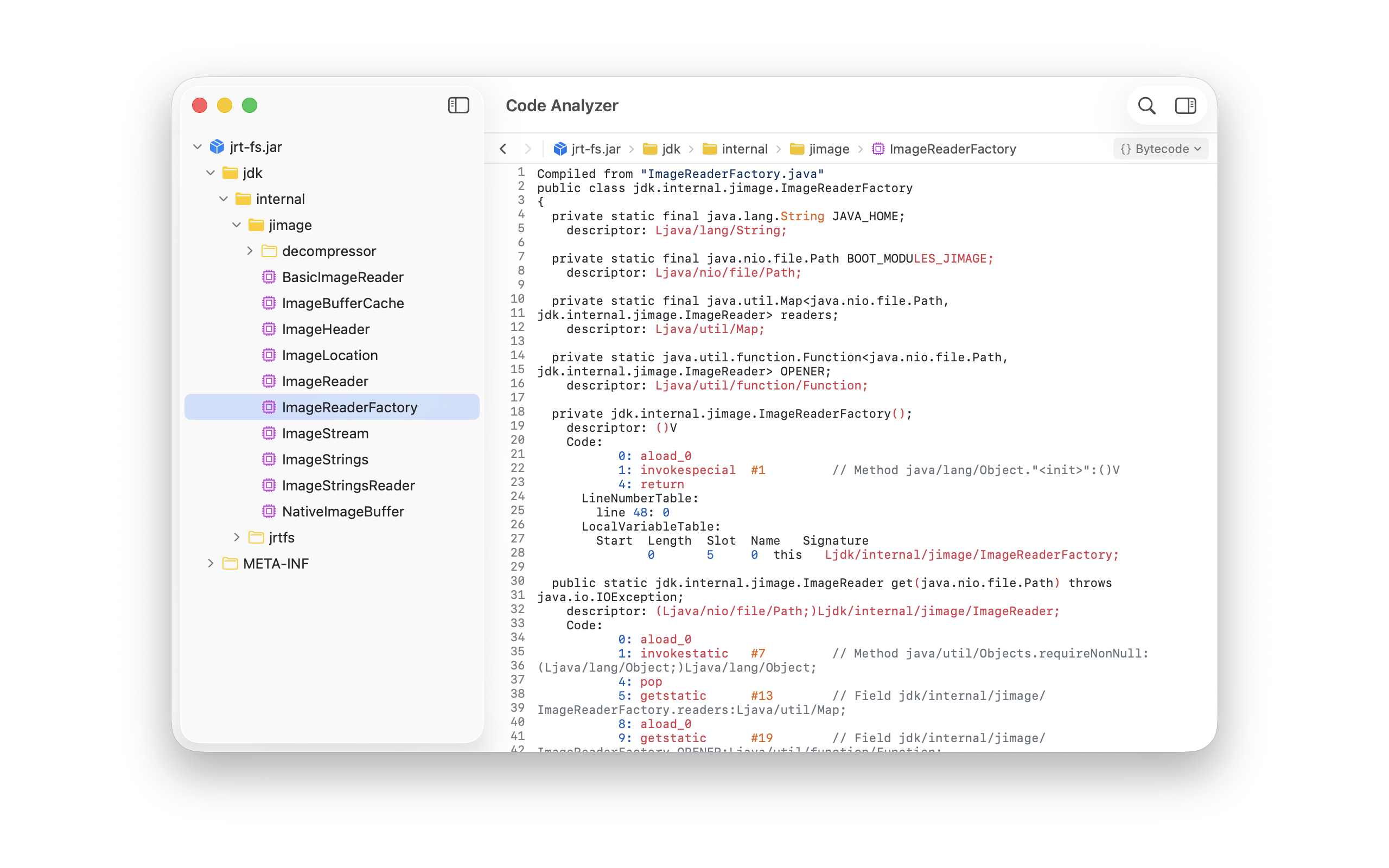Image resolution: width=1389 pixels, height=868 pixels.
Task: Go forward with the right arrow
Action: pyautogui.click(x=527, y=149)
